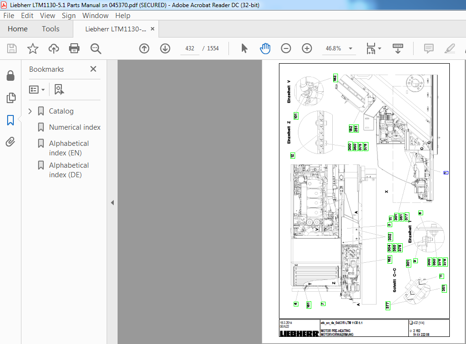
Task: Collapse the navigation pane arrow
Action: coord(112,202)
